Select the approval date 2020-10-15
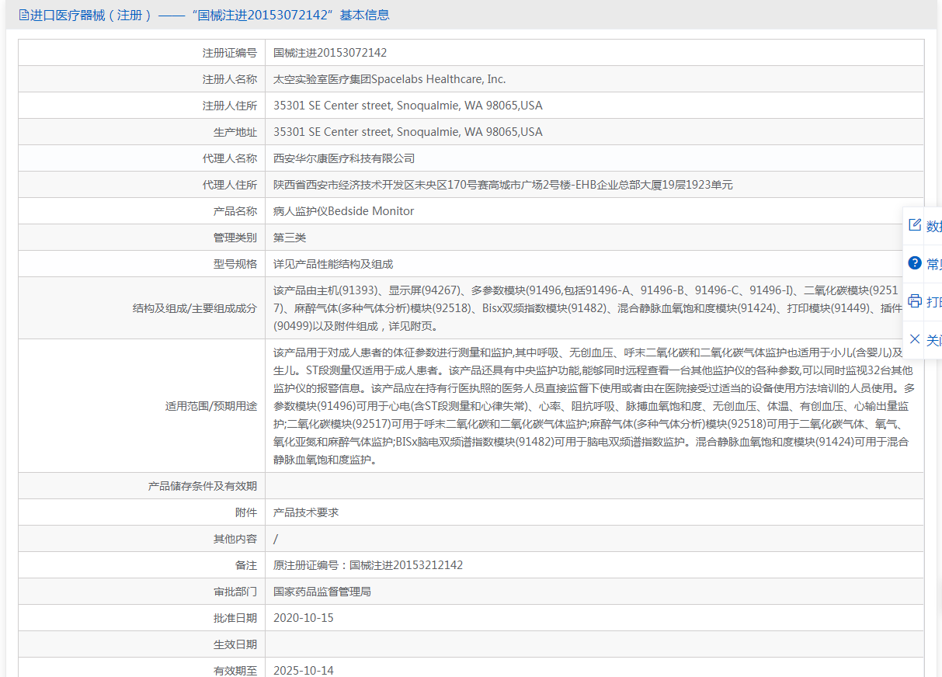 (x=304, y=618)
